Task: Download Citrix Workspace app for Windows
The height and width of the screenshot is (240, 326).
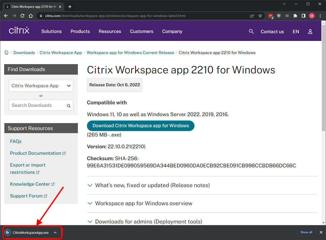Action: [x=141, y=126]
